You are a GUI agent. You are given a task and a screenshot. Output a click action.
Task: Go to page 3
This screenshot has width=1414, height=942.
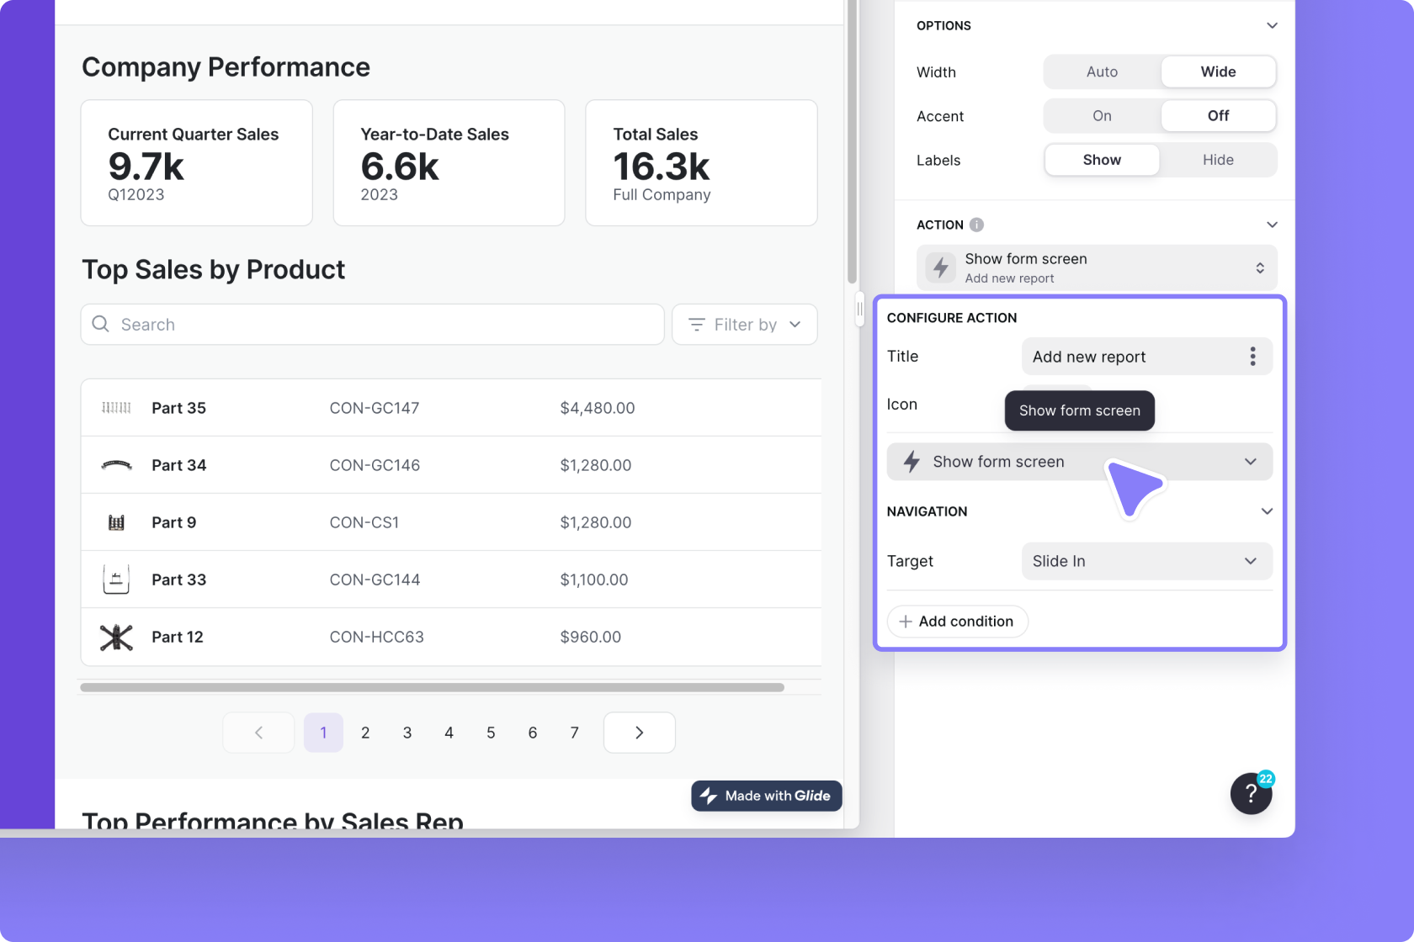click(x=407, y=733)
